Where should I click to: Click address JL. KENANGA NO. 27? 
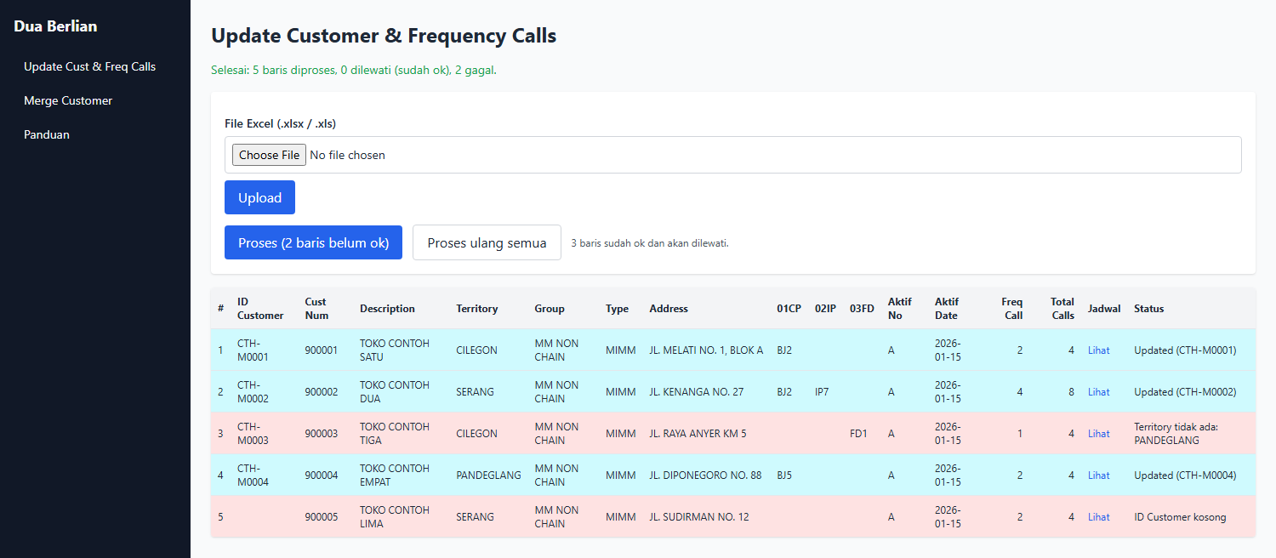(696, 391)
